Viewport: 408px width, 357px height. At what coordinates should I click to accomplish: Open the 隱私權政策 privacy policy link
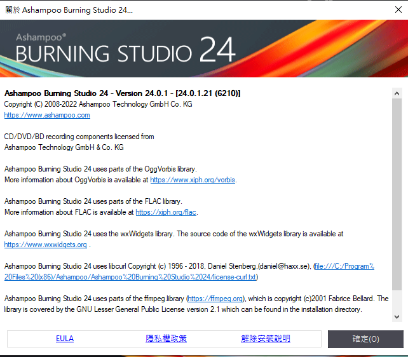[x=166, y=339]
